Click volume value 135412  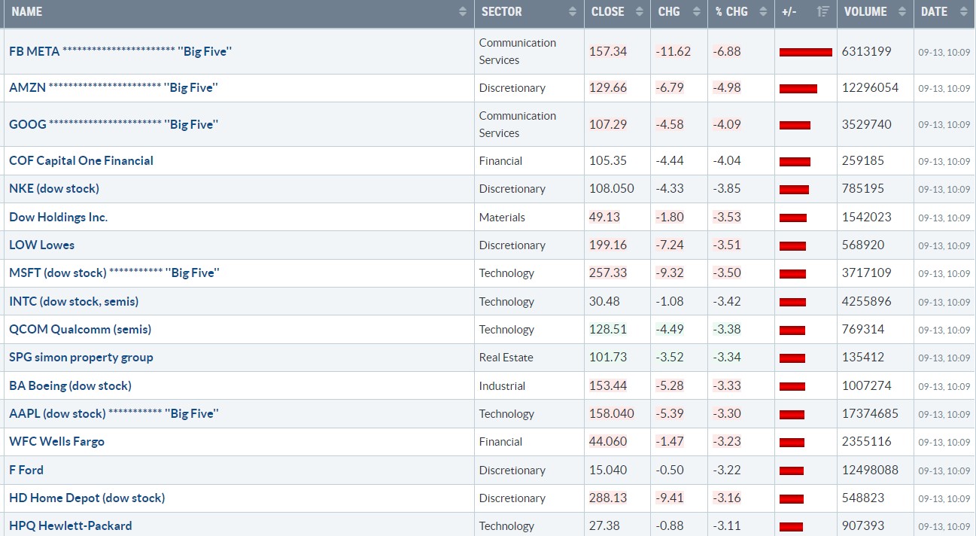[x=864, y=357]
